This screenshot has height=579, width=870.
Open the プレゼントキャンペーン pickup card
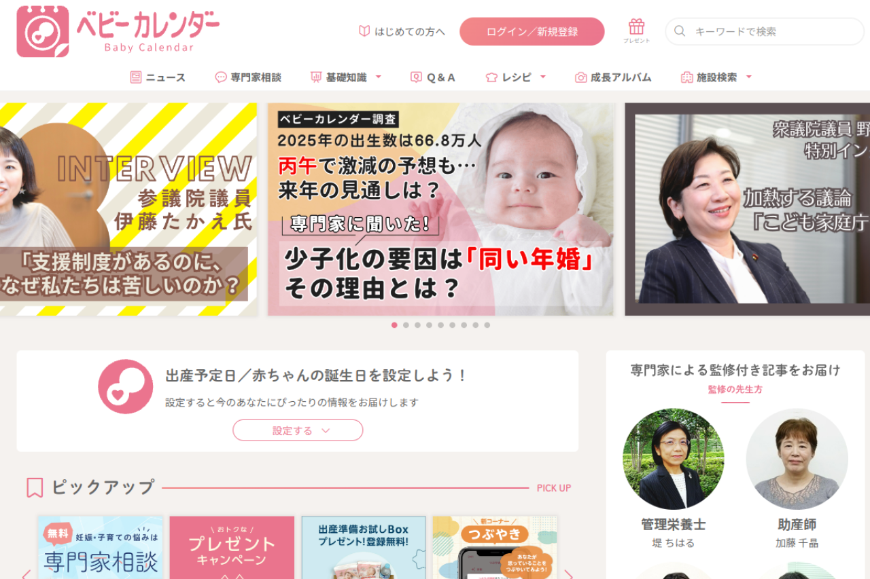point(232,547)
